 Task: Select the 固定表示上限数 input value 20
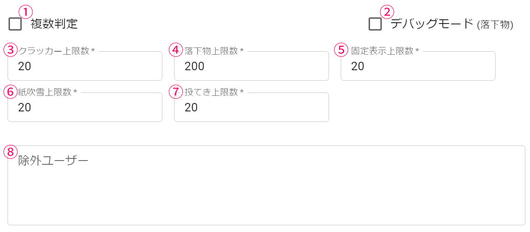click(x=358, y=66)
